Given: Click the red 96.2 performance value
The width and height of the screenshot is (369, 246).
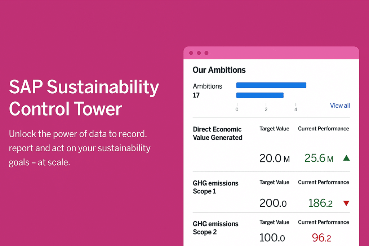Looking at the screenshot, I should [x=321, y=237].
